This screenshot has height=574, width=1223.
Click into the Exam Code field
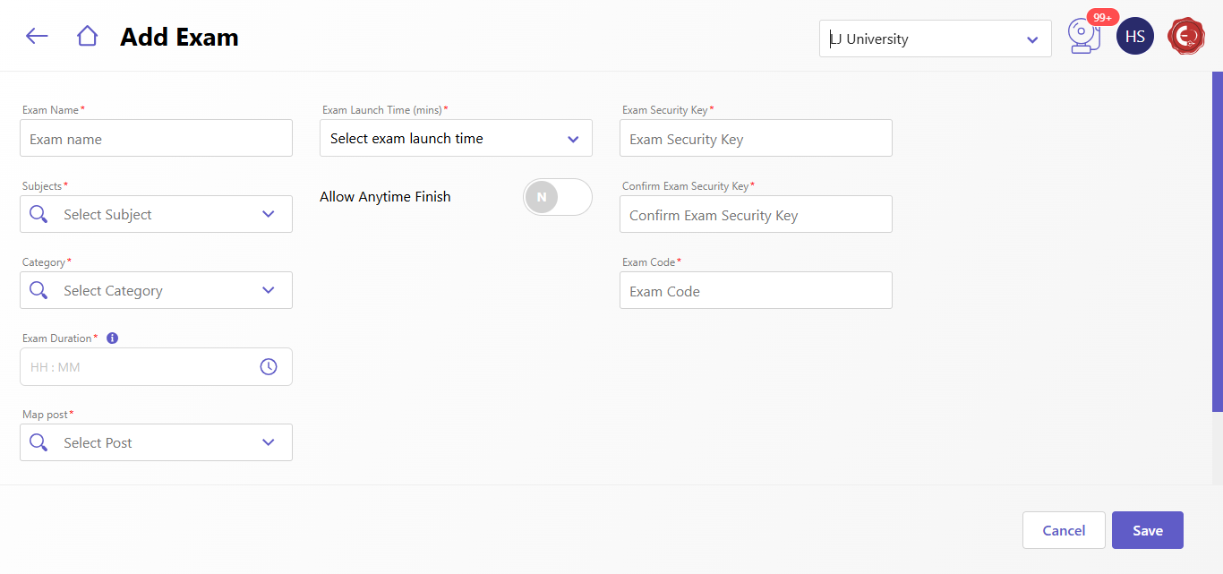(756, 291)
